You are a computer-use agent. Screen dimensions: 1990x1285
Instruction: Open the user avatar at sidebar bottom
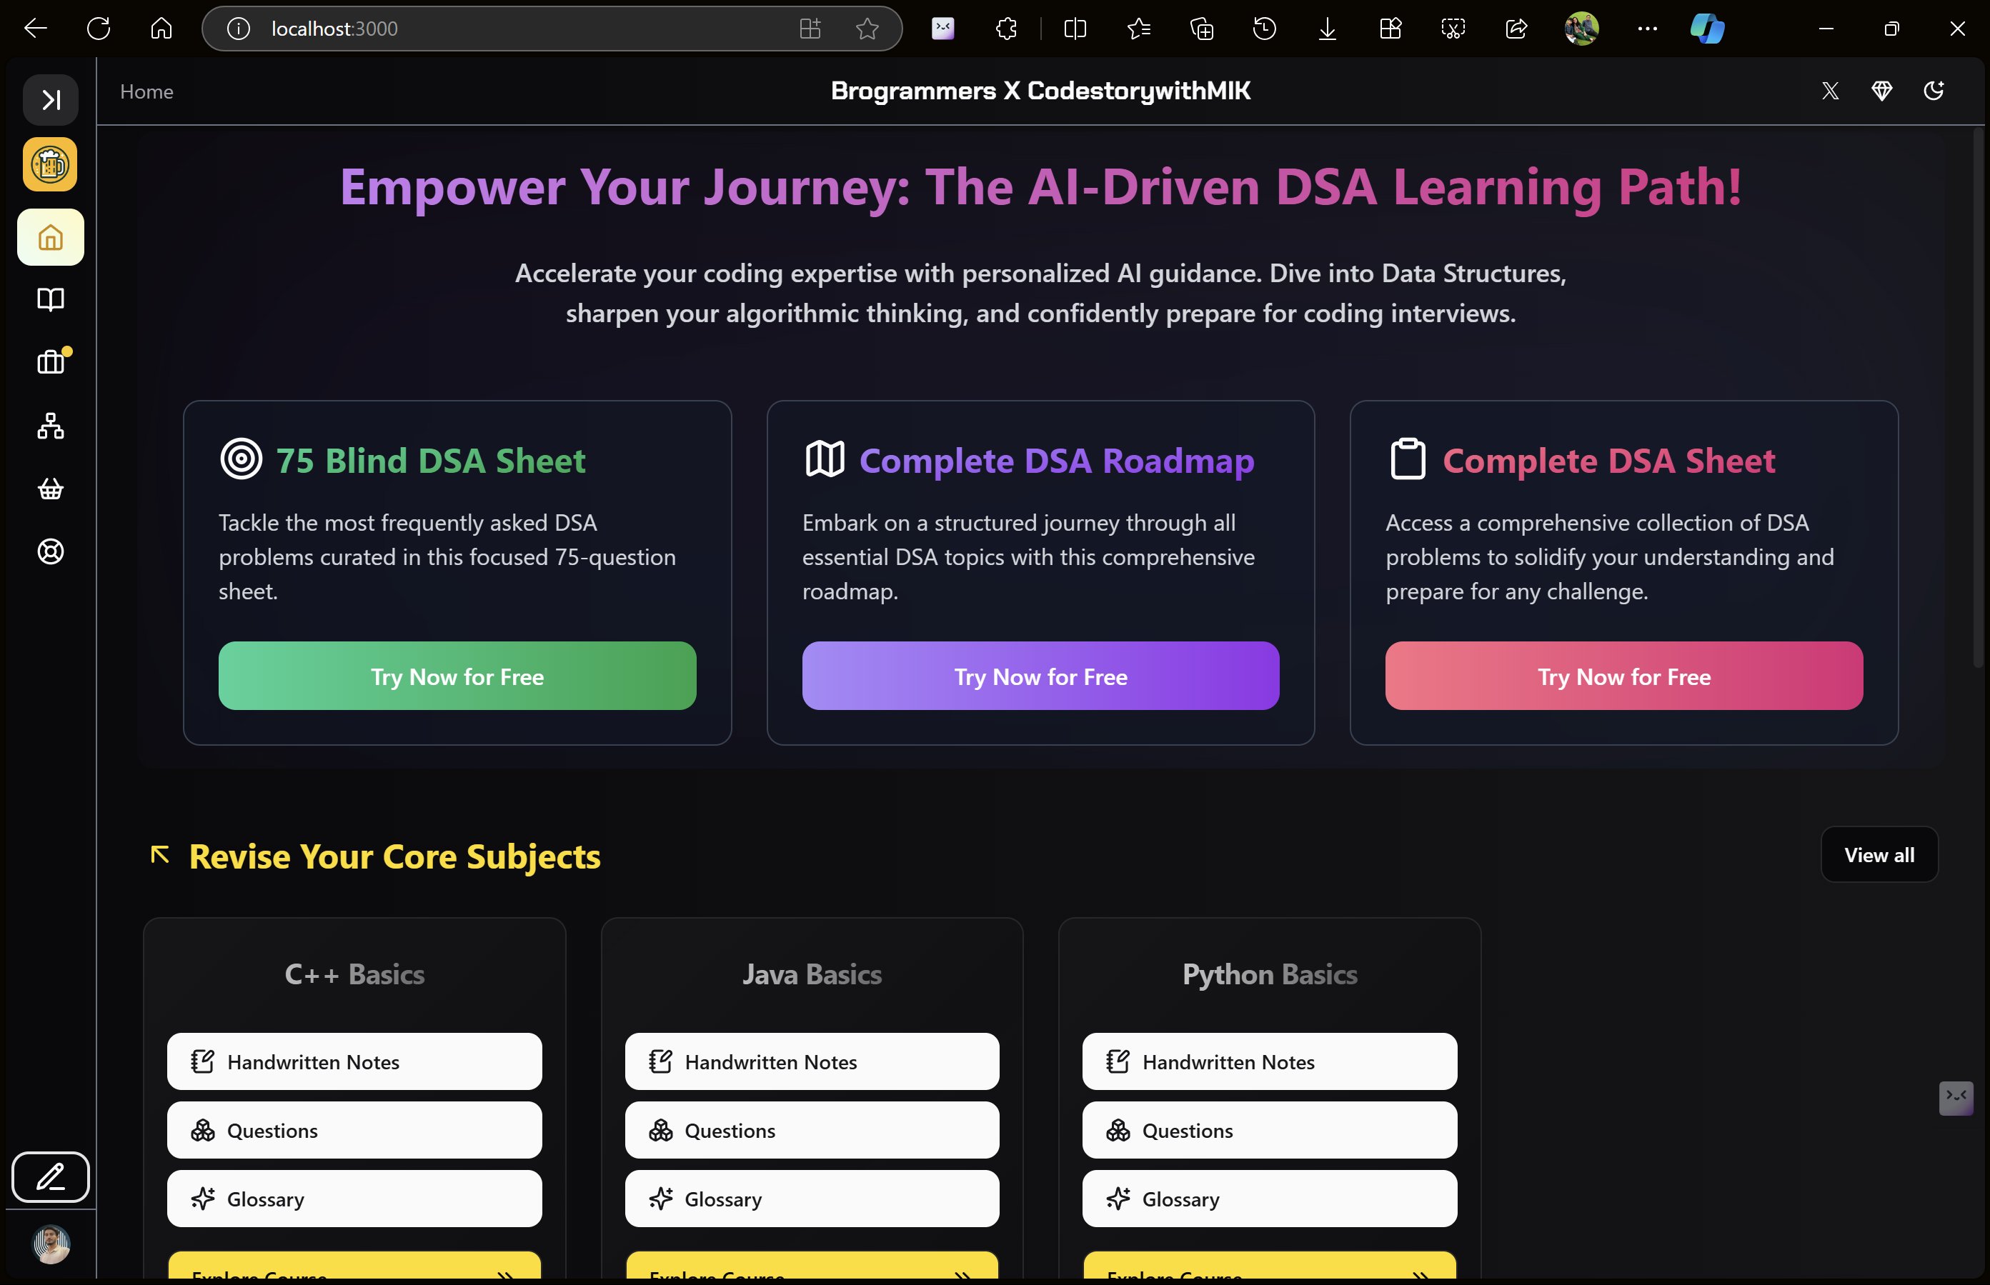click(51, 1244)
